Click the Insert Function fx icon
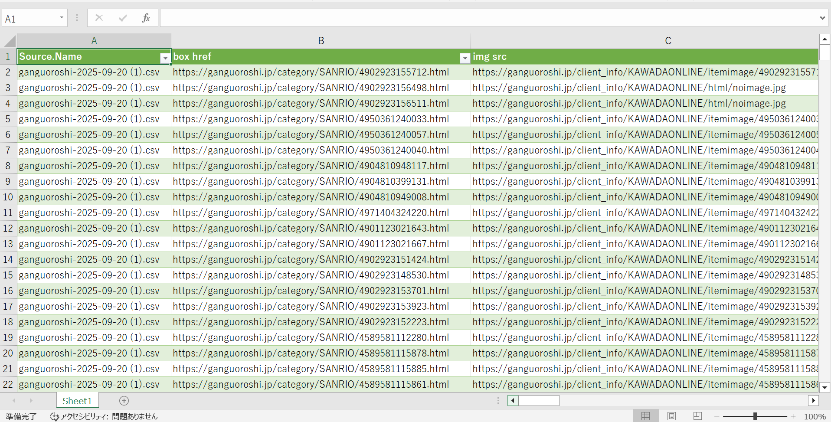This screenshot has width=831, height=422. pyautogui.click(x=146, y=18)
